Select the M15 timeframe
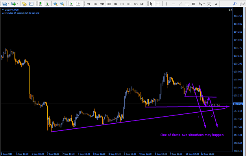This screenshot has height=156, width=246. click(x=102, y=4)
